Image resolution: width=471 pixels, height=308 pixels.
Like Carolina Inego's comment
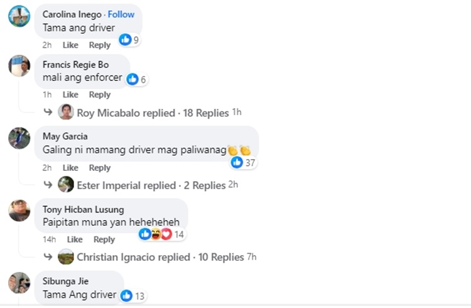click(x=70, y=45)
